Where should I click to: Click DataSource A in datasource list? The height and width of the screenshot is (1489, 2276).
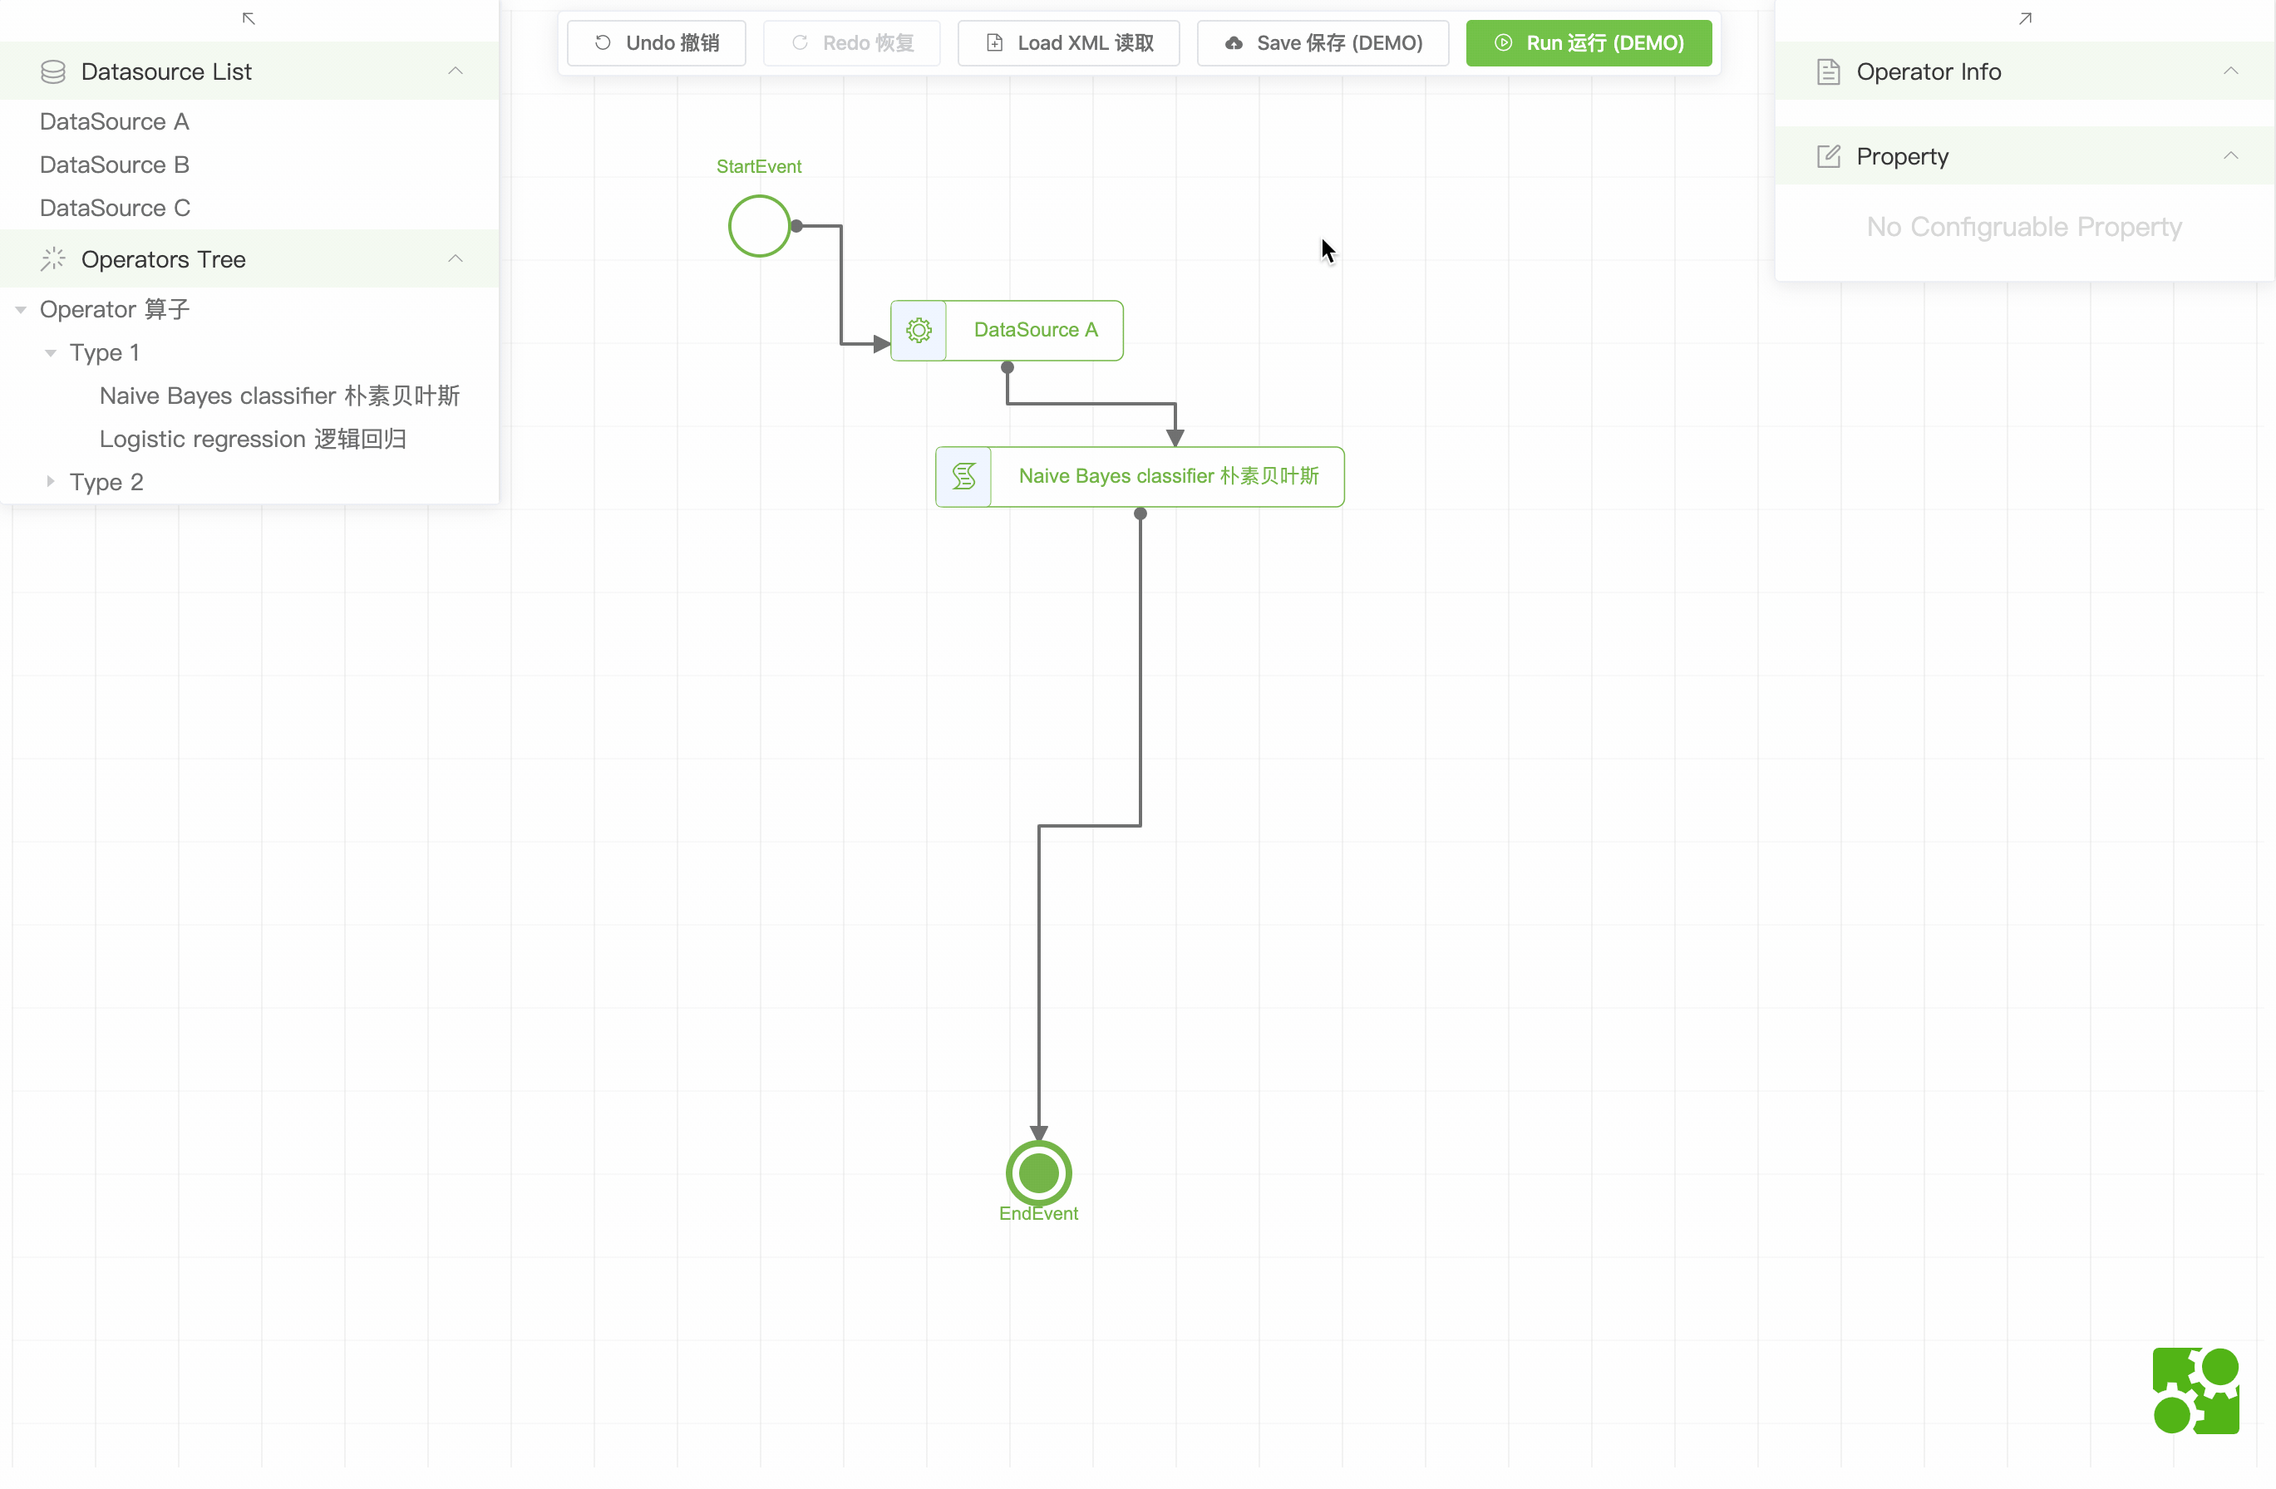pos(115,121)
